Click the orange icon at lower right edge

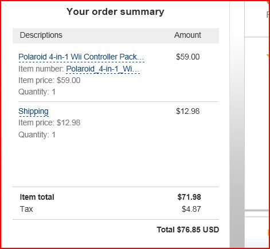tap(268, 232)
